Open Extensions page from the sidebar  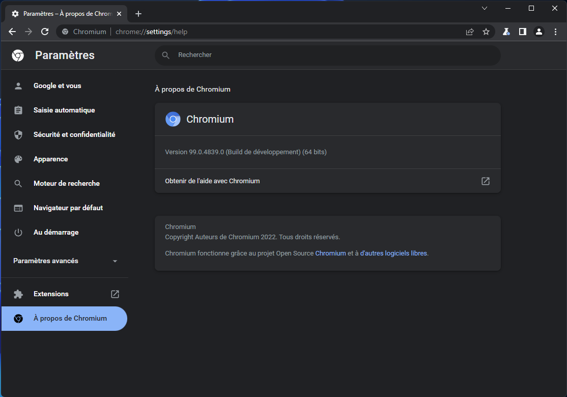[x=65, y=294]
